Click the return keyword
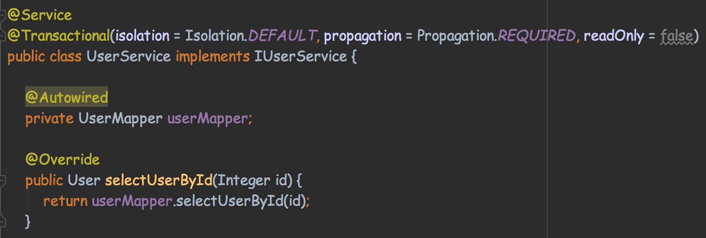 tap(65, 201)
